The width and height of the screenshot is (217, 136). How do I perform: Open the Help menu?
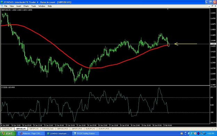coord(50,6)
